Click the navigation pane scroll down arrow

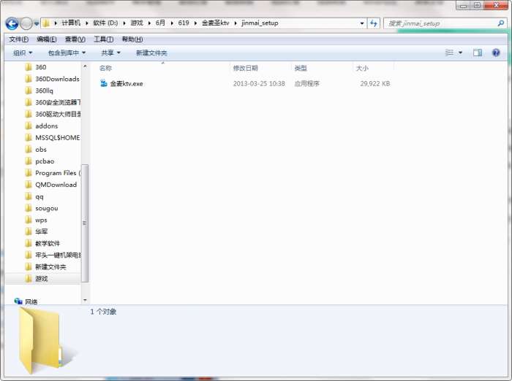click(x=85, y=300)
